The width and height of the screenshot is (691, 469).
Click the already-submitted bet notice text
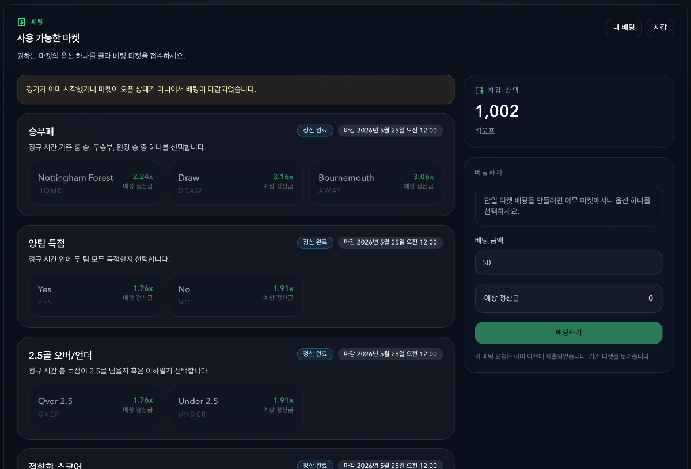tap(563, 356)
